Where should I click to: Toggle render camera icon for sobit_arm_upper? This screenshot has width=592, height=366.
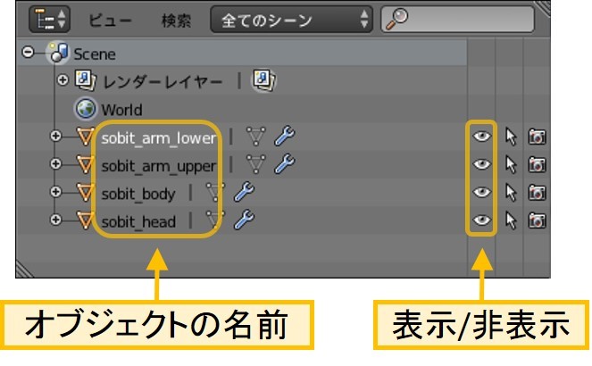point(538,165)
